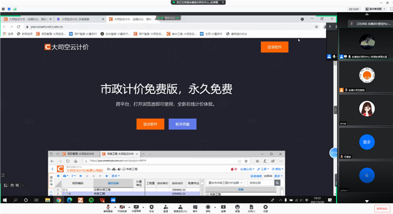Select the shared-screen presenter's video tile

pyautogui.click(x=366, y=43)
